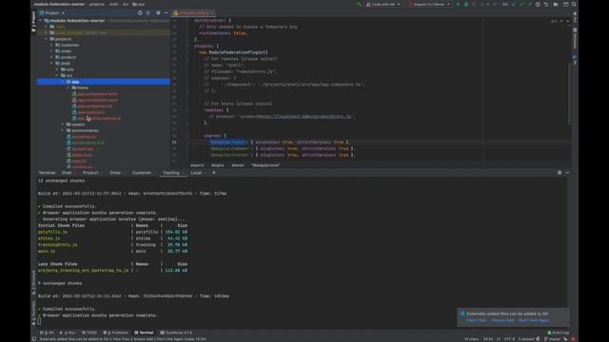This screenshot has width=609, height=342.
Task: Click the 'shared' editor breadcrumb at bottom
Action: (x=237, y=165)
